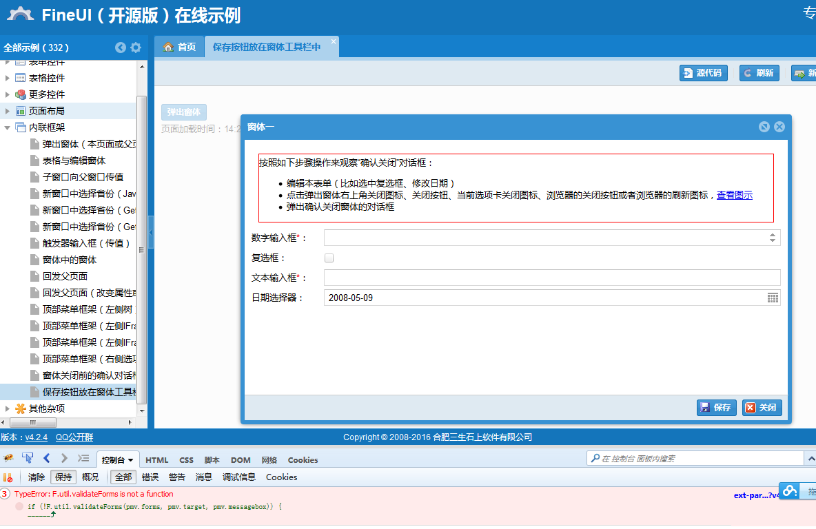Viewport: 816px width, 529px height.
Task: Expand the 表格控件 tree node
Action: [x=8, y=78]
